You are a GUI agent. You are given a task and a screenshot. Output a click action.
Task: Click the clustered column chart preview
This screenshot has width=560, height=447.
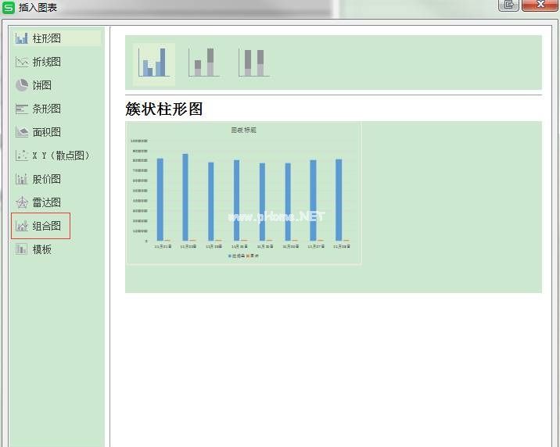[243, 193]
